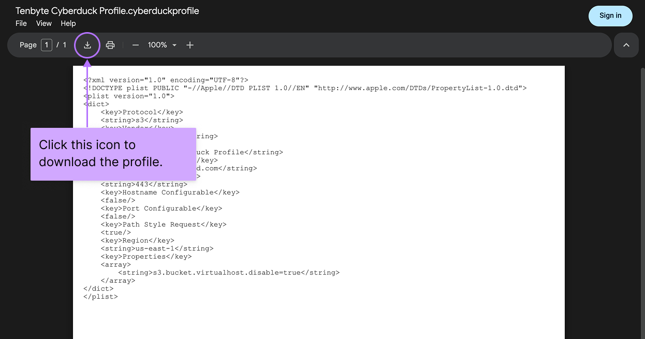Click the page number input field
Screen dimensions: 645x339
click(x=47, y=45)
